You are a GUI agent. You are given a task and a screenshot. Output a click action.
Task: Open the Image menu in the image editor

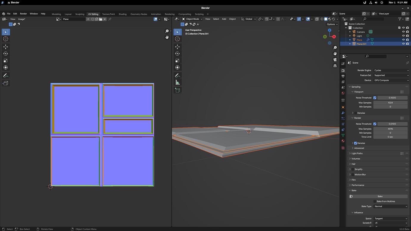[x=22, y=19]
